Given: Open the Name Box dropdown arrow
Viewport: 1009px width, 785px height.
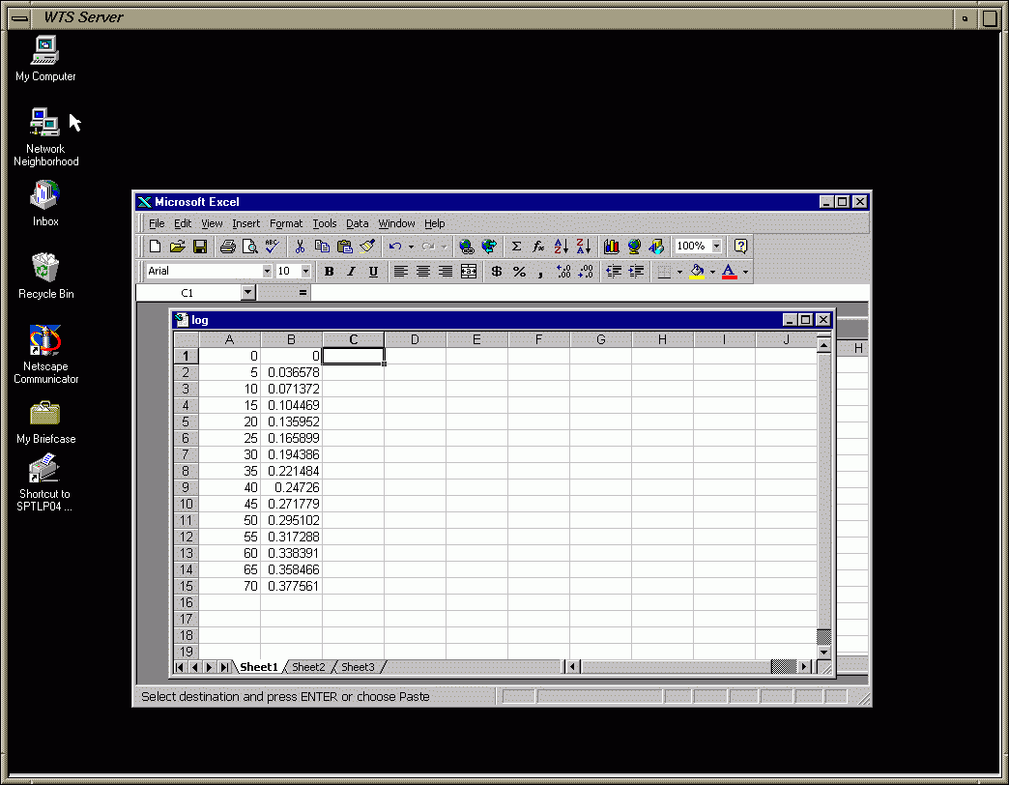Looking at the screenshot, I should (247, 292).
